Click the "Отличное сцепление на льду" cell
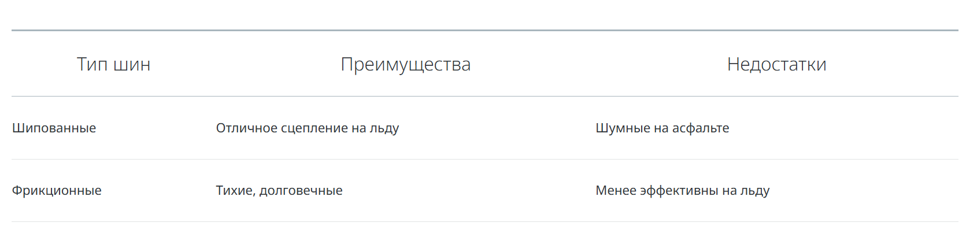This screenshot has width=966, height=237. click(308, 128)
